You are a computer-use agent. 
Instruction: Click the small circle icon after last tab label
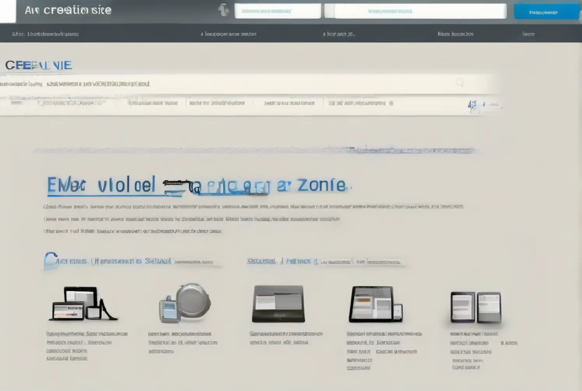pyautogui.click(x=391, y=103)
